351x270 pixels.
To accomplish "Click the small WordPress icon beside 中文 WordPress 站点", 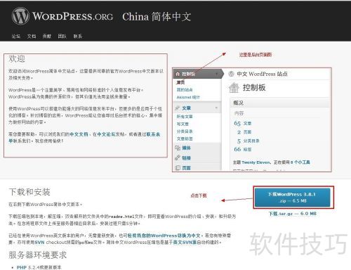I will click(231, 74).
